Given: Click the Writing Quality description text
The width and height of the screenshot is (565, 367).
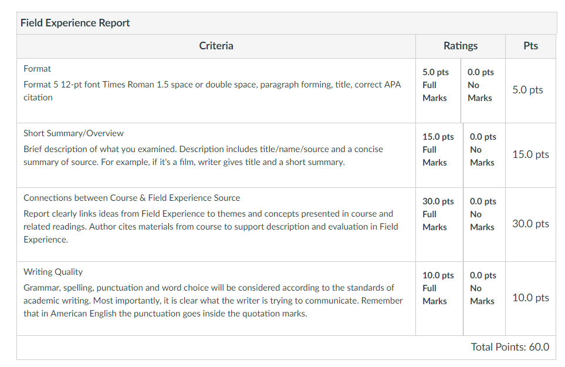Looking at the screenshot, I should [x=213, y=300].
